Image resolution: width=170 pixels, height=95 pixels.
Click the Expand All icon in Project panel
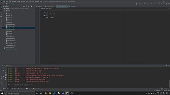(26, 6)
